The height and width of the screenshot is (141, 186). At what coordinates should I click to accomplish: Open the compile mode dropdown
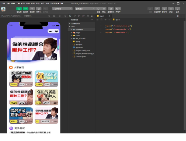[x=85, y=9]
